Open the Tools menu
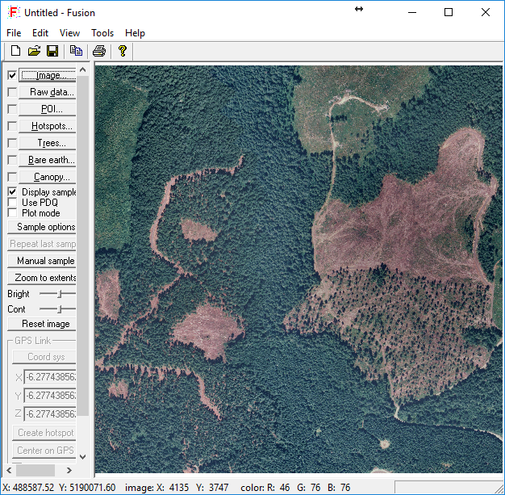505x495 pixels. [102, 33]
